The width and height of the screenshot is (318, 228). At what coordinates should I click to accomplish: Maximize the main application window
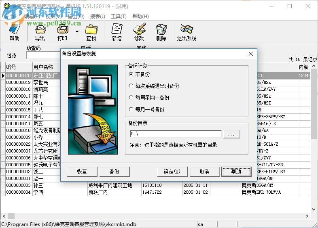tap(290, 6)
